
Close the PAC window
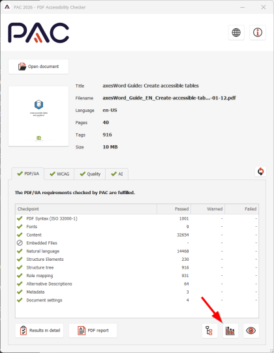[264, 7]
